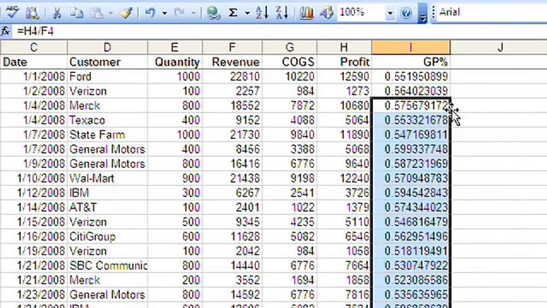Click the fx Insert Function button
The image size is (547, 308).
pos(5,31)
